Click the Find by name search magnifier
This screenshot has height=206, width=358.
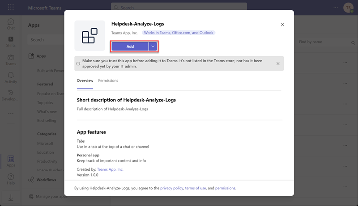tap(353, 42)
